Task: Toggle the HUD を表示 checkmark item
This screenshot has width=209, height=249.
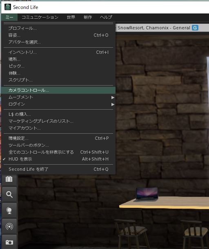Action: pyautogui.click(x=58, y=159)
